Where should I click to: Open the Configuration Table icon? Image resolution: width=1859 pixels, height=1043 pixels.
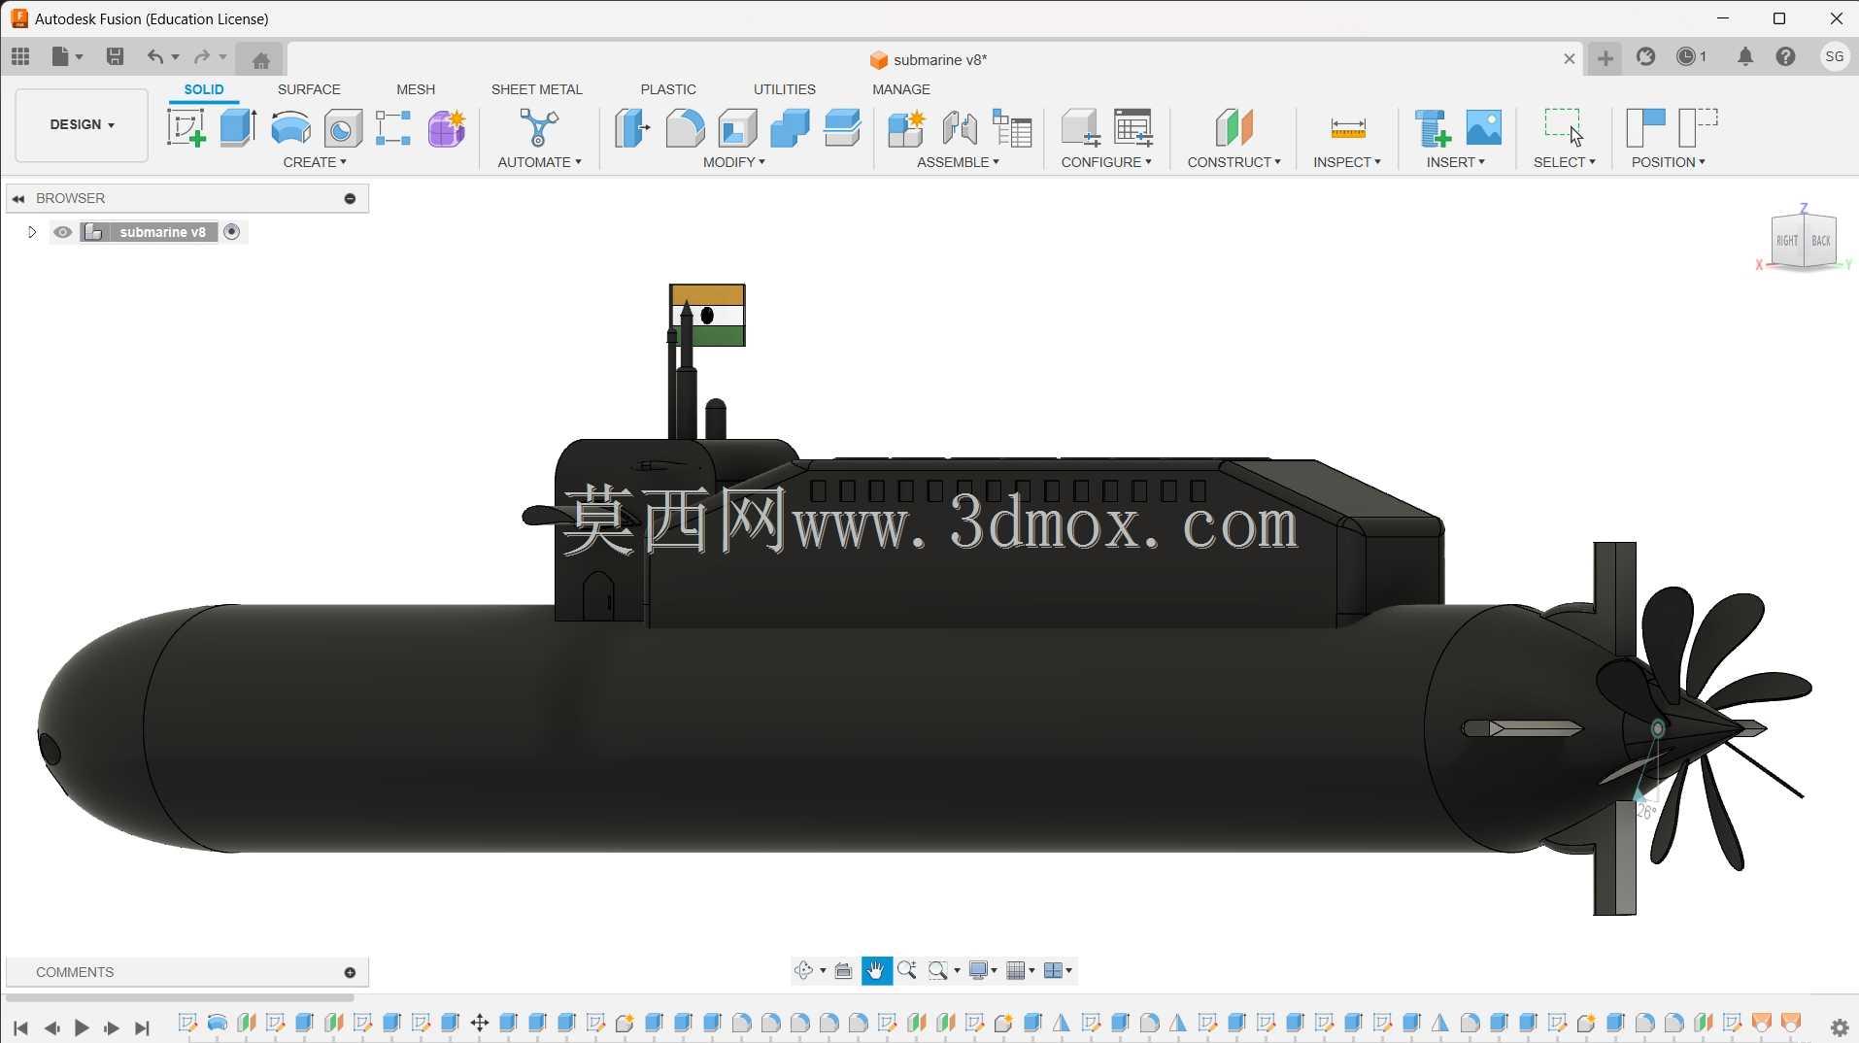pos(1132,127)
